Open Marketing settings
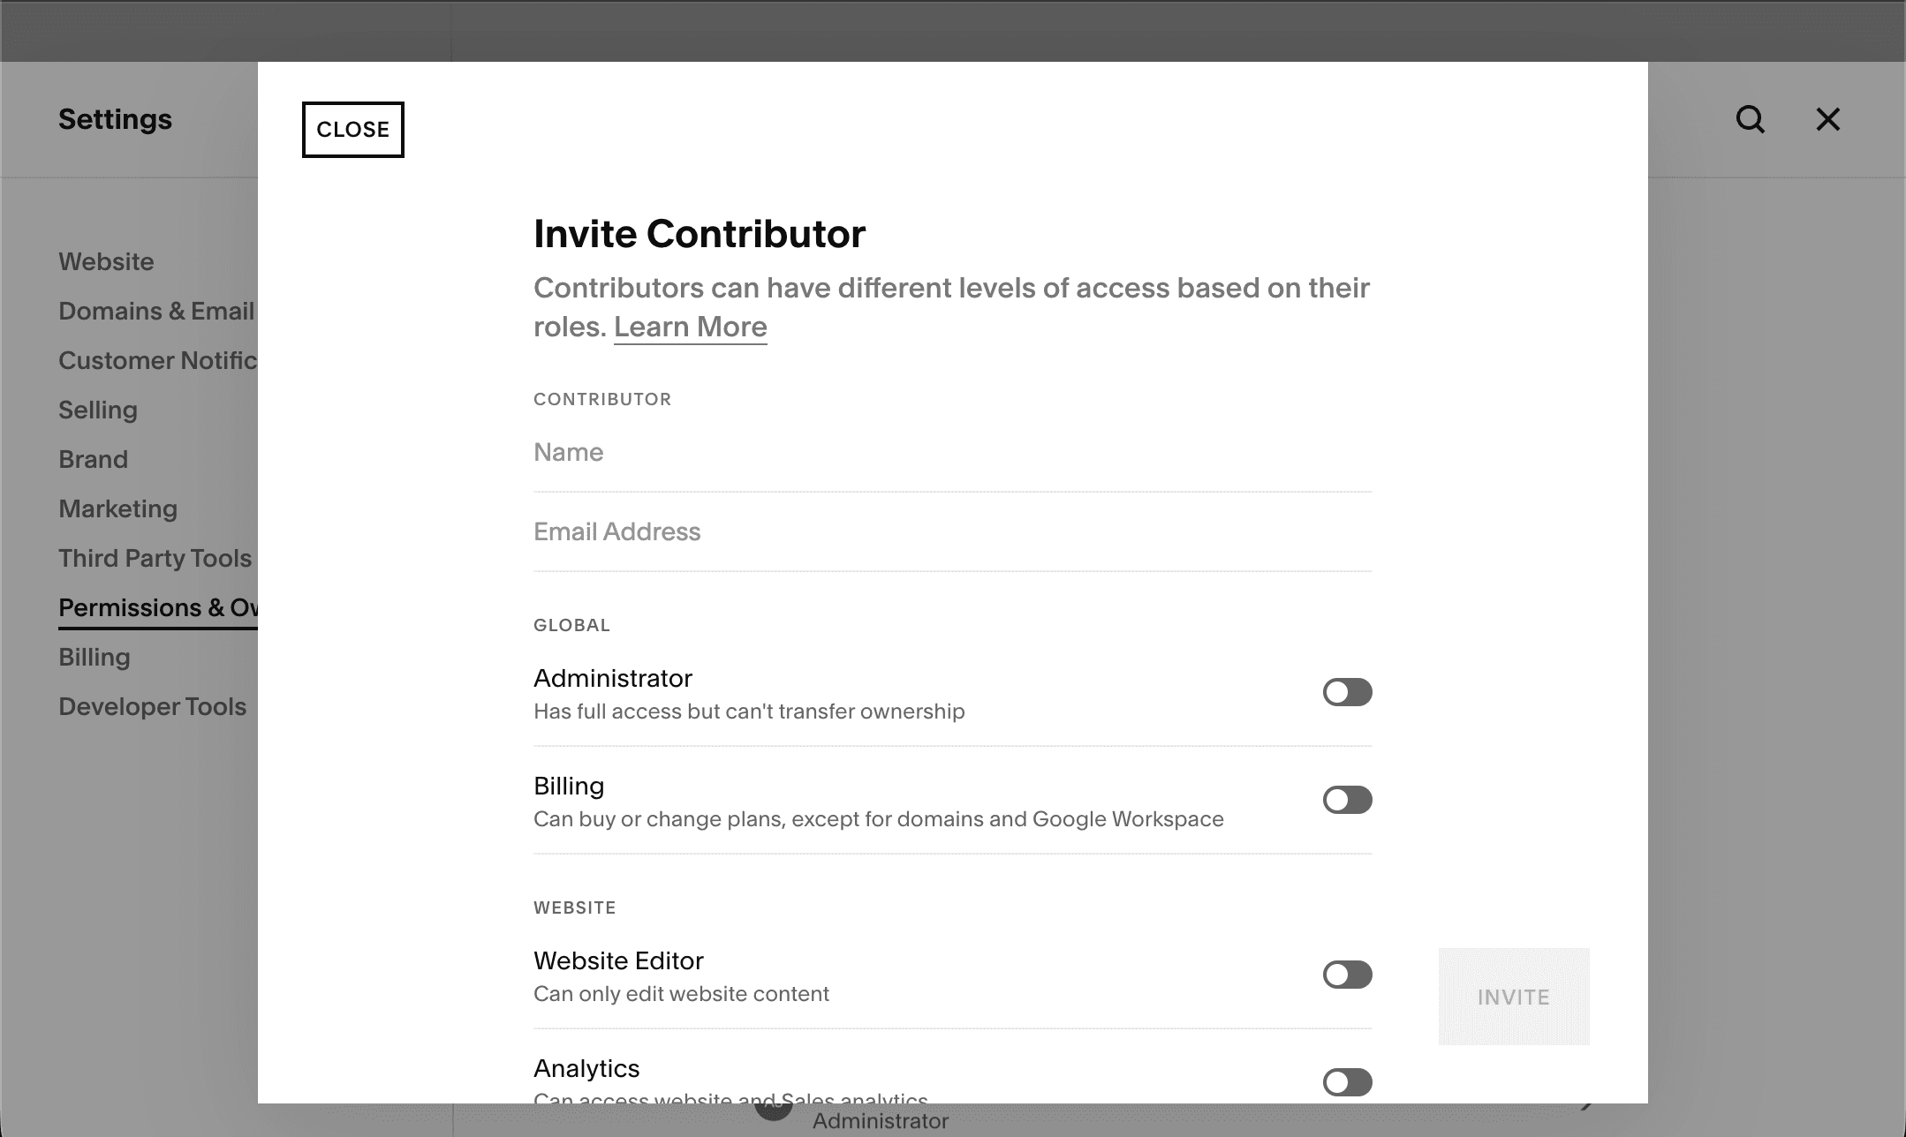The height and width of the screenshot is (1137, 1906). click(118, 508)
